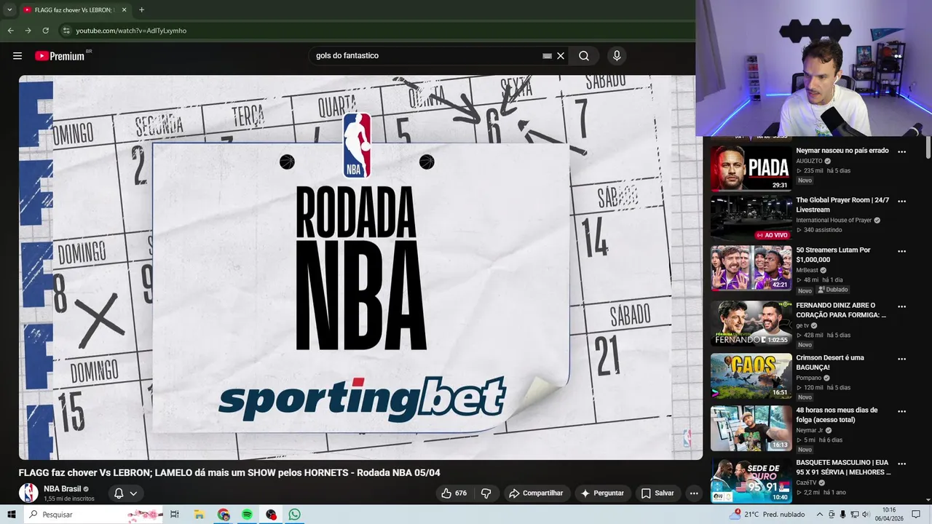932x524 pixels.
Task: Start voice search with the microphone
Action: pos(617,56)
